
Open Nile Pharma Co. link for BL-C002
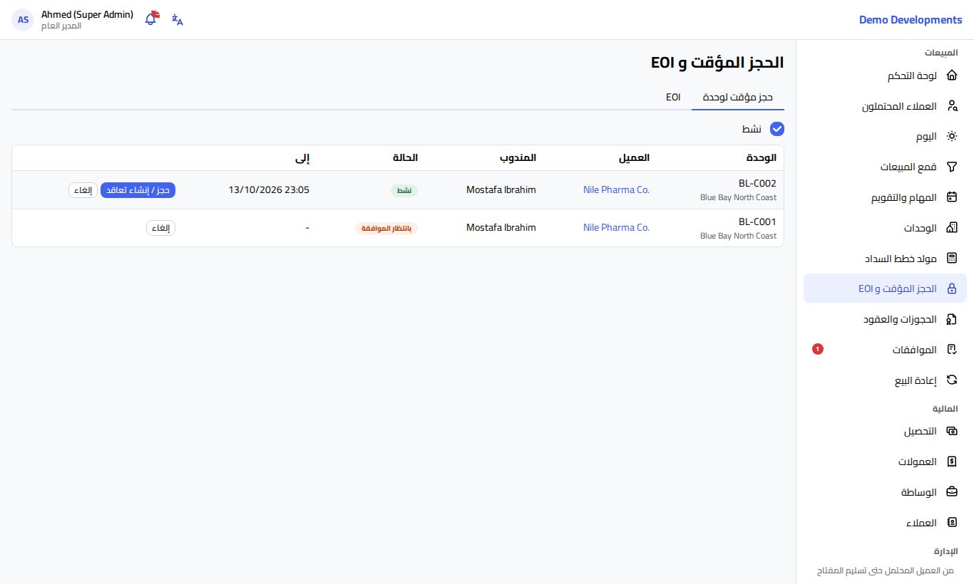point(616,189)
